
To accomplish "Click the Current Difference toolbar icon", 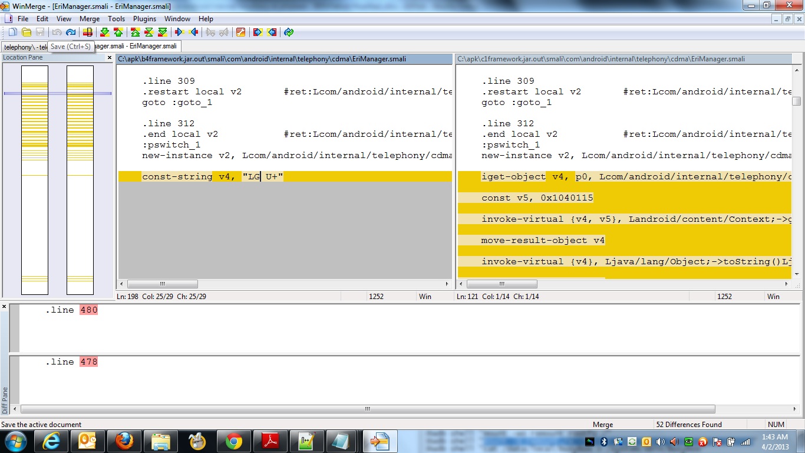I will [x=149, y=32].
